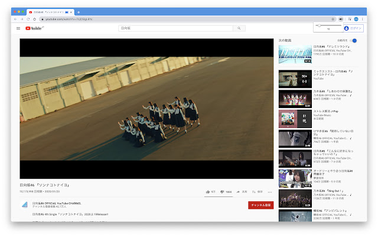
Task: Open the オードリーとやり合う日向坂46 thumbnail
Action: pos(295,178)
